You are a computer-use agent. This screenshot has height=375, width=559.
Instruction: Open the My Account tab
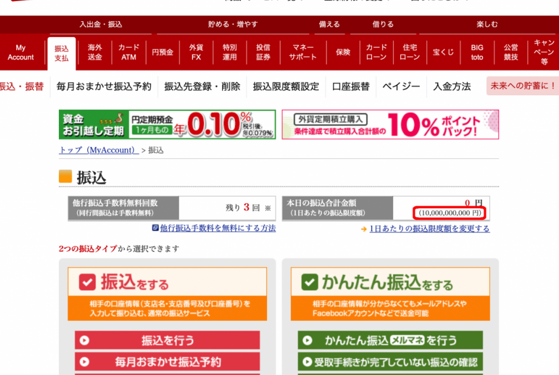coord(21,53)
